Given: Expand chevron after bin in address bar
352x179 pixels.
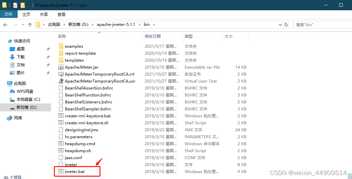Looking at the screenshot, I should tap(154, 25).
